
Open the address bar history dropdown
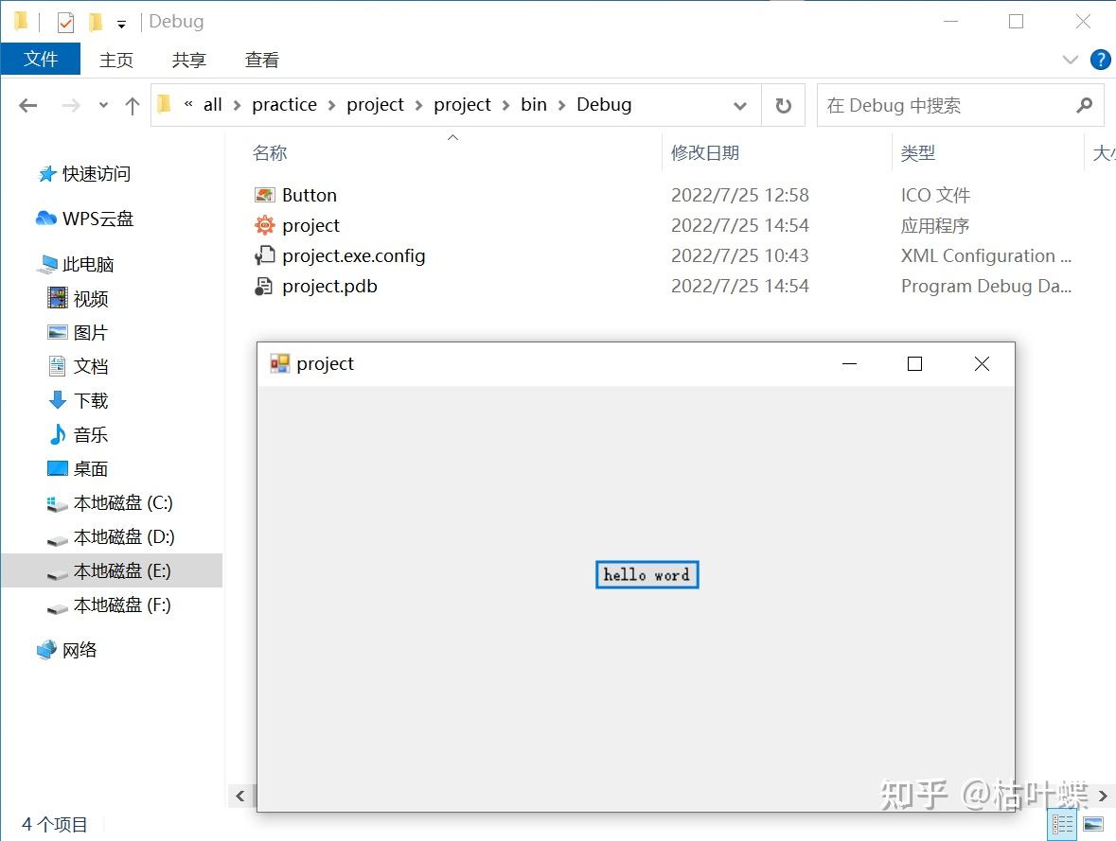(739, 105)
